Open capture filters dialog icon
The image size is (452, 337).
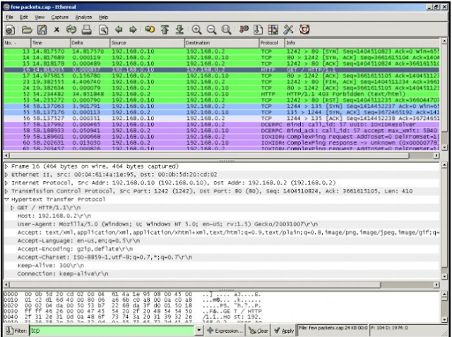(x=244, y=30)
